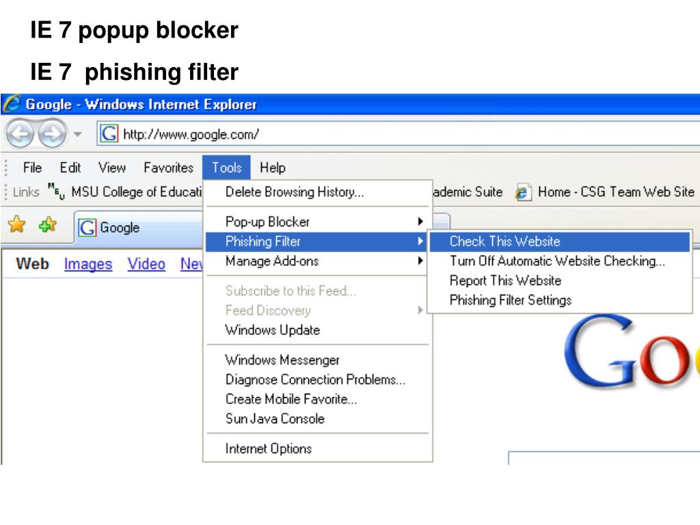Open Sun Java Console
700x525 pixels.
point(317,419)
